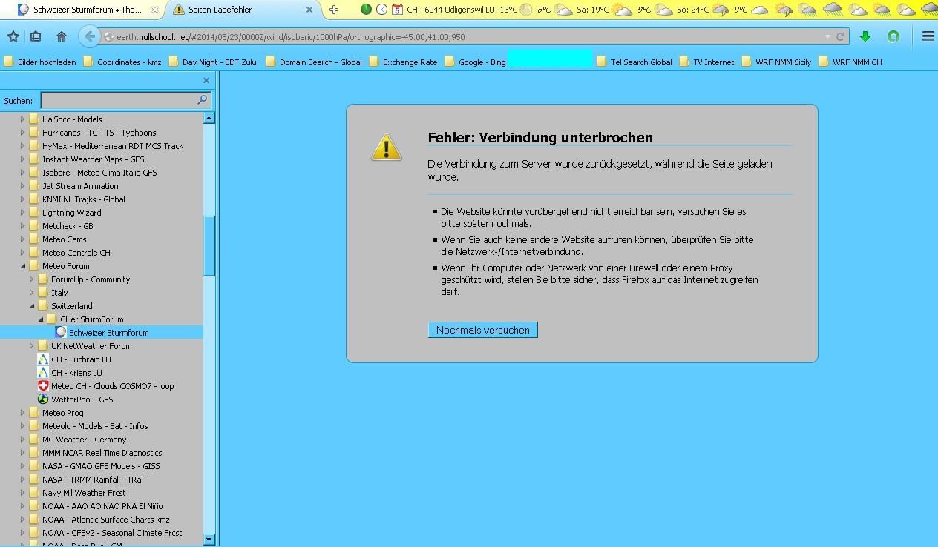Screen dimensions: 938x547
Task: Select Meteo CH - Clouds COSMO7 bookmark
Action: click(112, 386)
